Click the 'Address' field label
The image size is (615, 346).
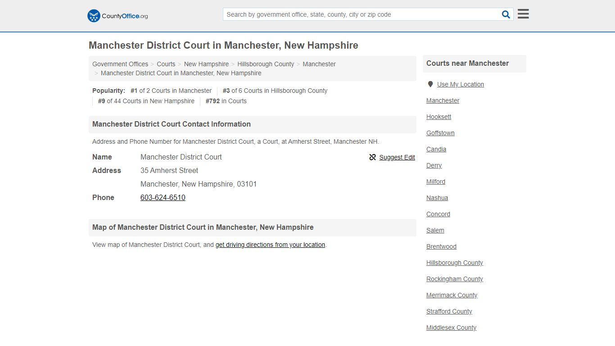tap(107, 170)
